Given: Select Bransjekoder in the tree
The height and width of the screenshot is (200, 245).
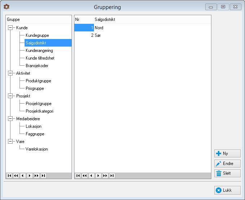Looking at the screenshot, I should click(x=37, y=66).
